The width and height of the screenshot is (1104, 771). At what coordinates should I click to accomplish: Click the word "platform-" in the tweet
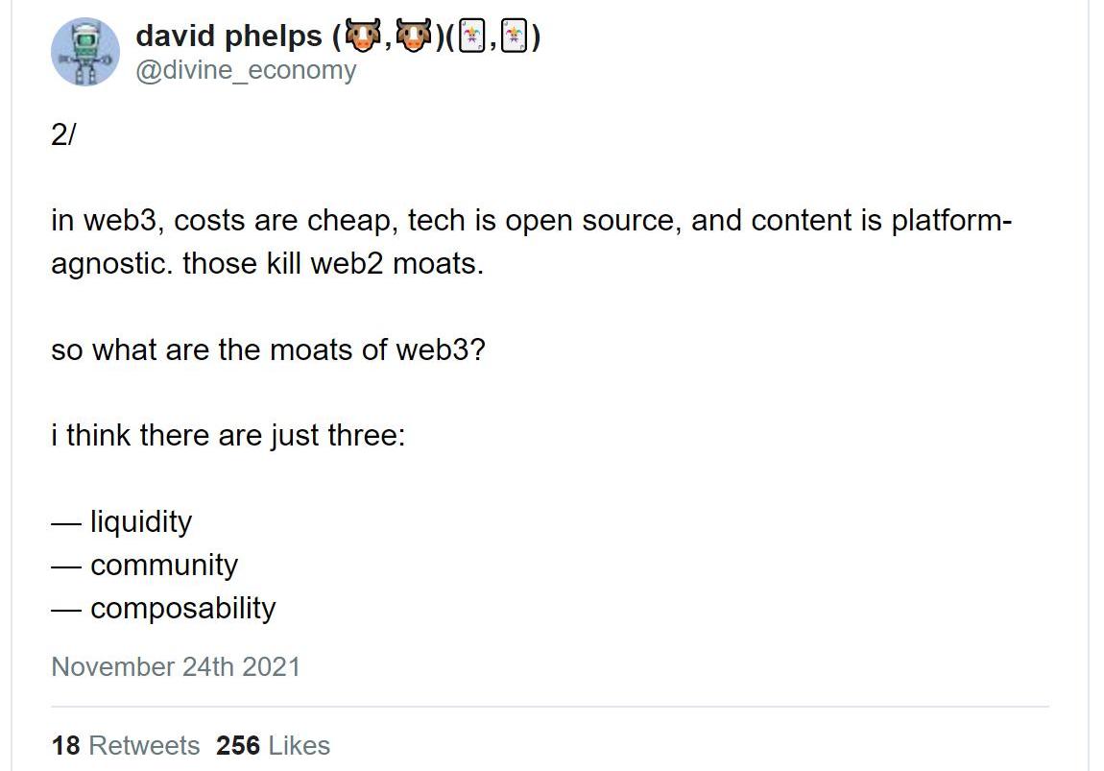[952, 221]
